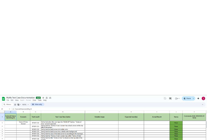
Task: Select cell MYMY-136
Action: (x=36, y=139)
